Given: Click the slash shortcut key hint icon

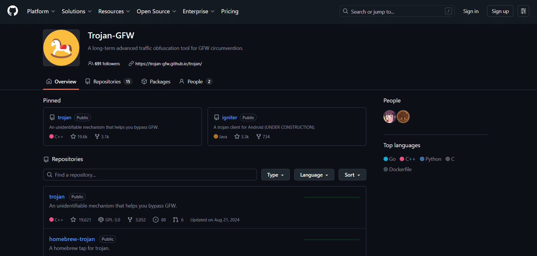Looking at the screenshot, I should pos(448,11).
